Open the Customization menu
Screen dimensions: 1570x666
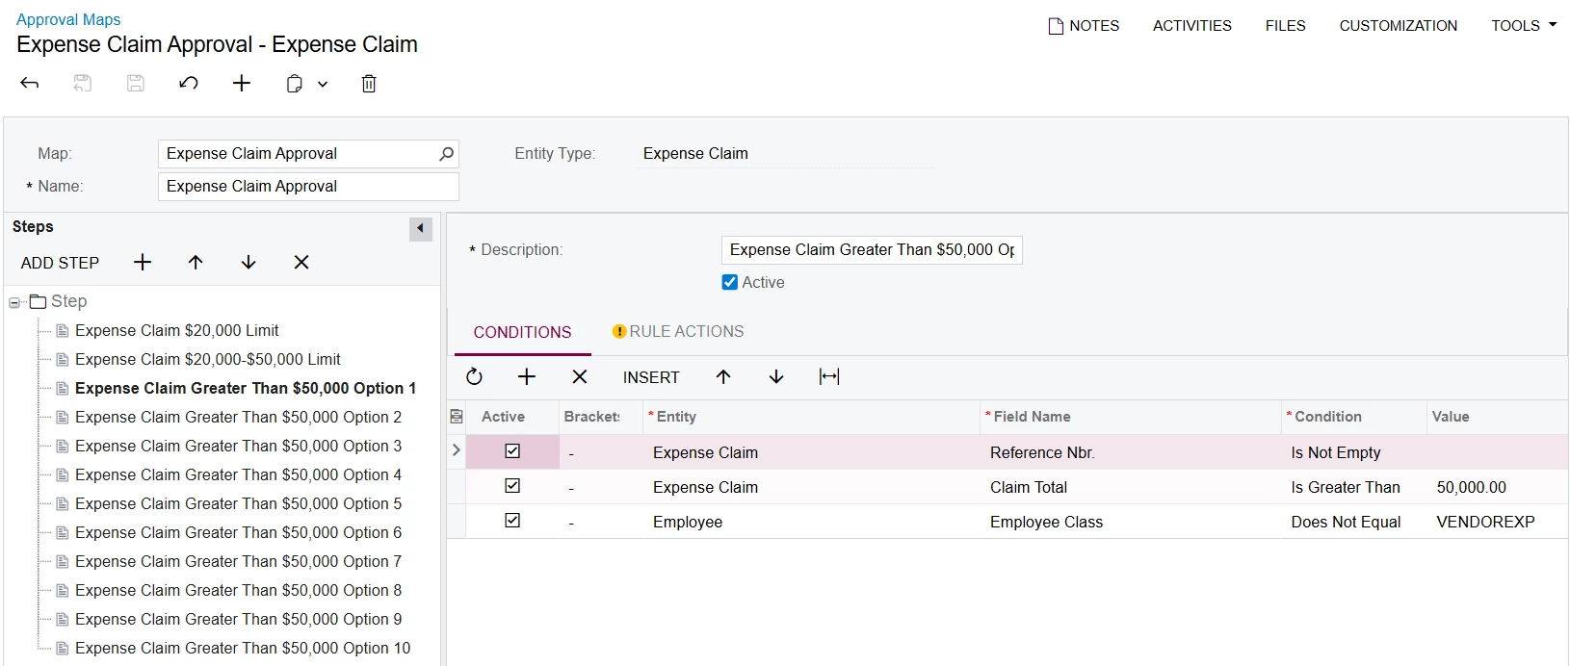click(x=1399, y=26)
